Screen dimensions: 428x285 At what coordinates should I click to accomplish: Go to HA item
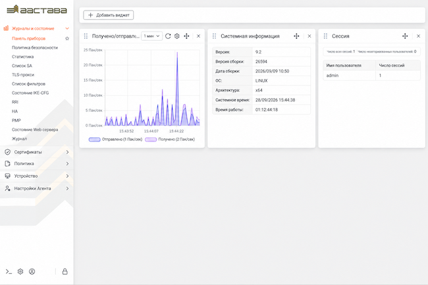click(x=14, y=111)
